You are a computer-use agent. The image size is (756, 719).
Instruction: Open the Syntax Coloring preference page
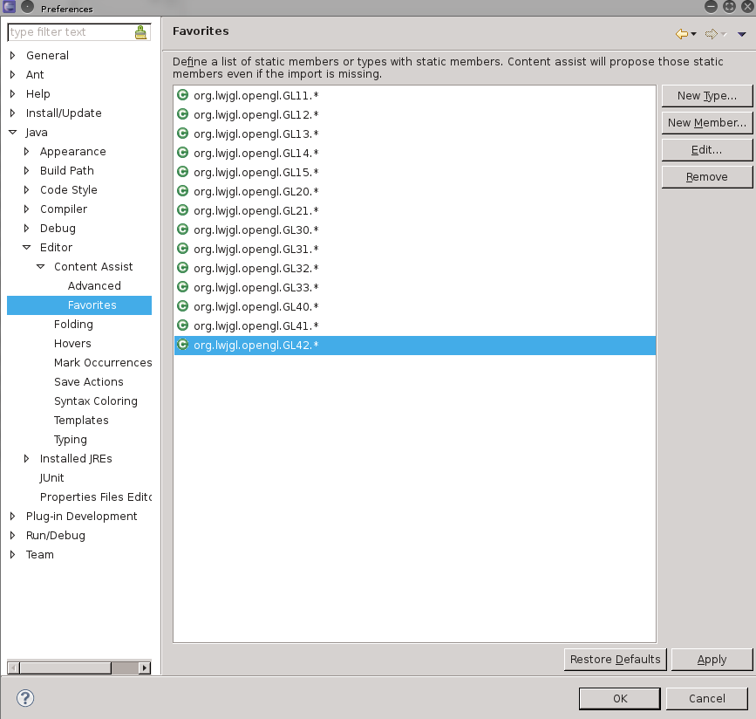[x=95, y=401]
